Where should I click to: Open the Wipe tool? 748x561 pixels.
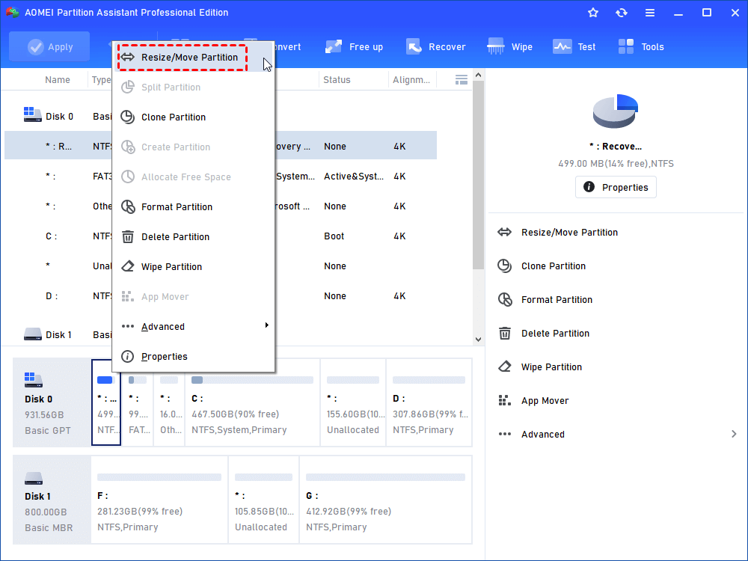[x=509, y=46]
